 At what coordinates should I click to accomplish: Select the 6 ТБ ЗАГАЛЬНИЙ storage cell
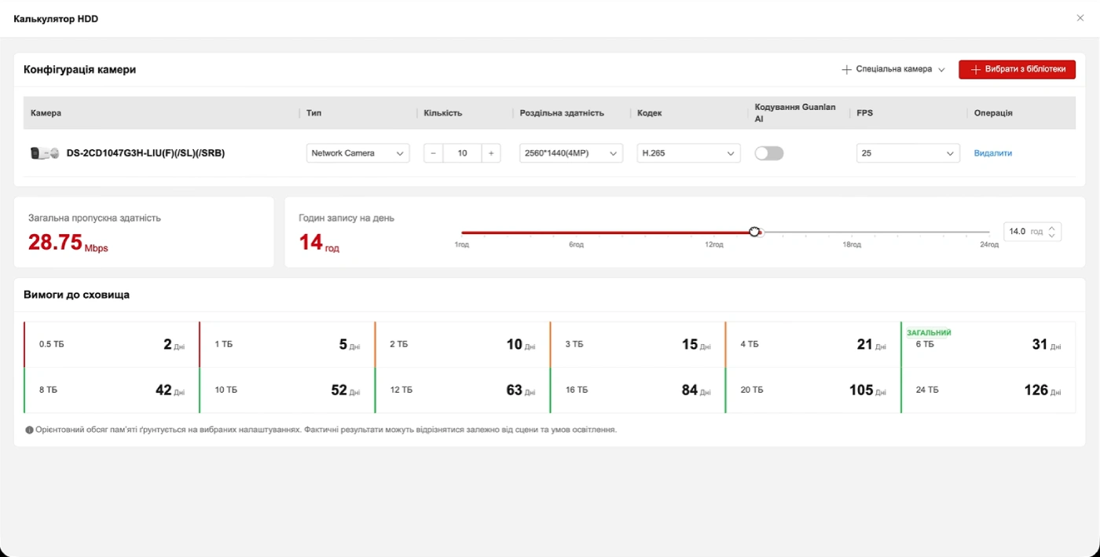pos(988,344)
